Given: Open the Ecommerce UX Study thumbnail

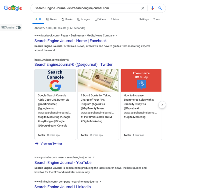Looking at the screenshot, I should (x=141, y=80).
